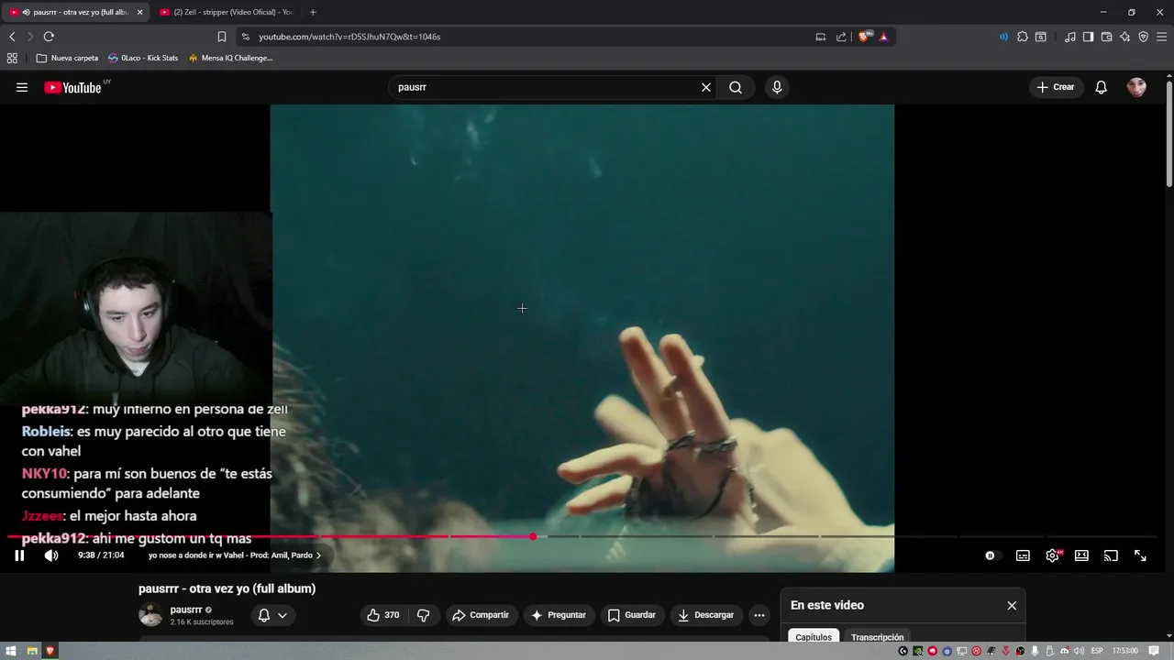Switch to theater mode view
Viewport: 1174px width, 660px height.
(x=1081, y=555)
